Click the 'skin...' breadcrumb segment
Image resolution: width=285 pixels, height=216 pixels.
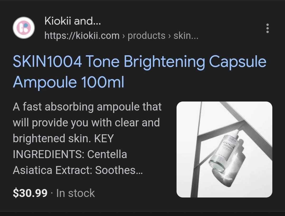pyautogui.click(x=186, y=35)
